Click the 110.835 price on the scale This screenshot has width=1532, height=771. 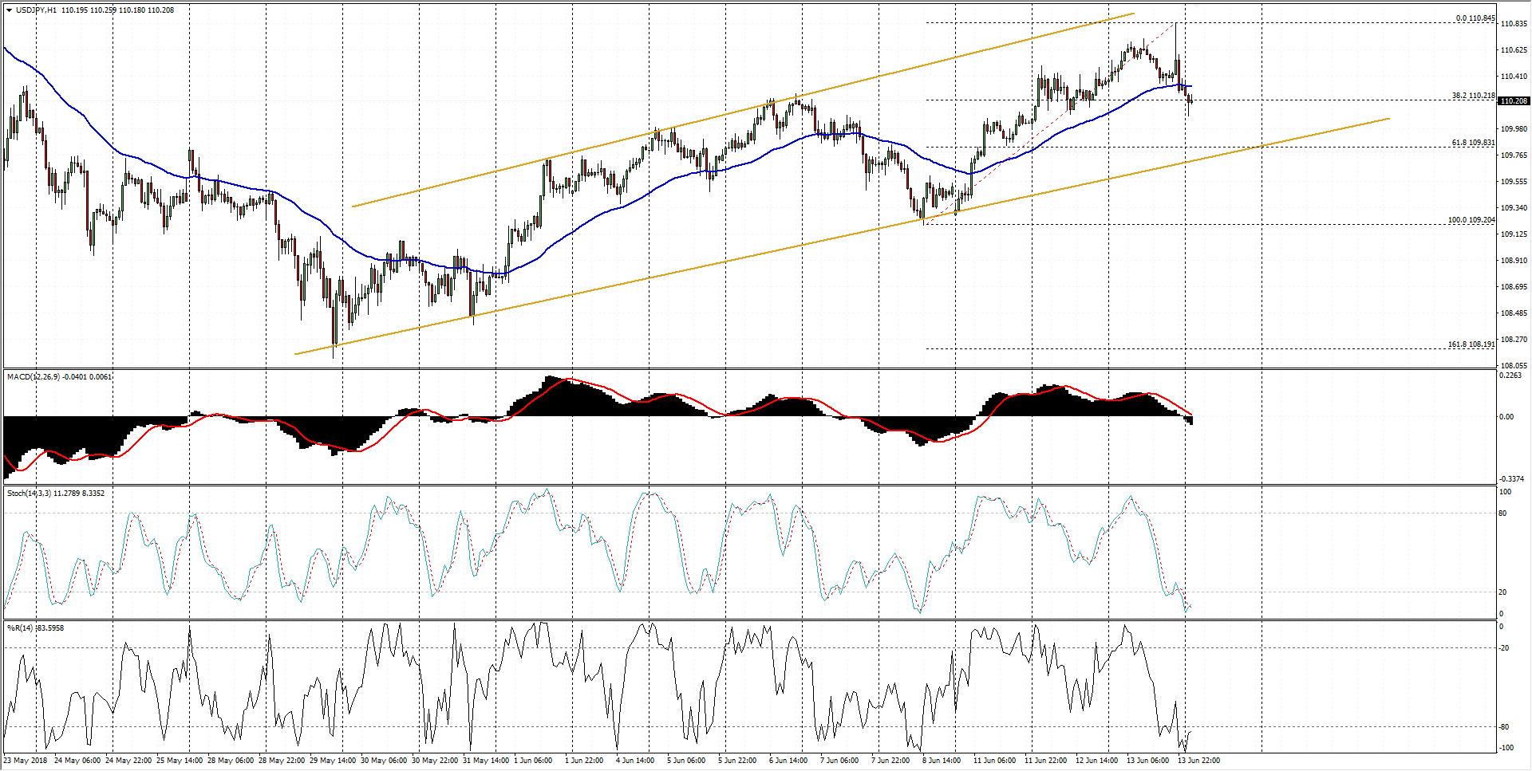(x=1514, y=24)
